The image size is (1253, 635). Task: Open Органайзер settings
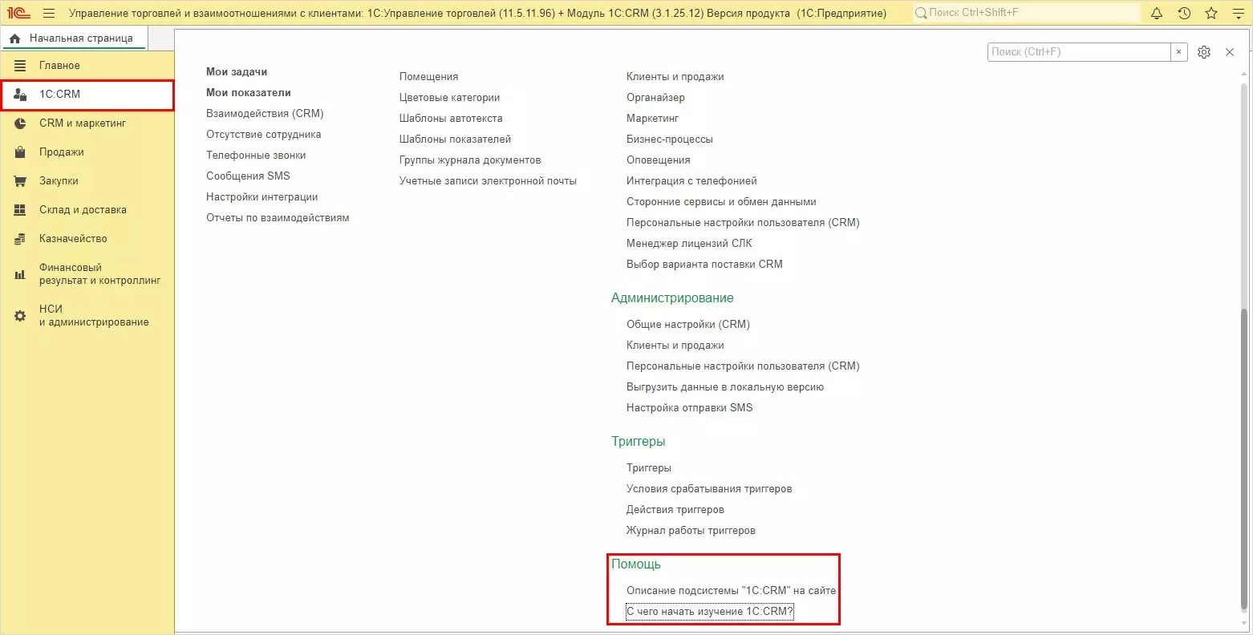655,98
